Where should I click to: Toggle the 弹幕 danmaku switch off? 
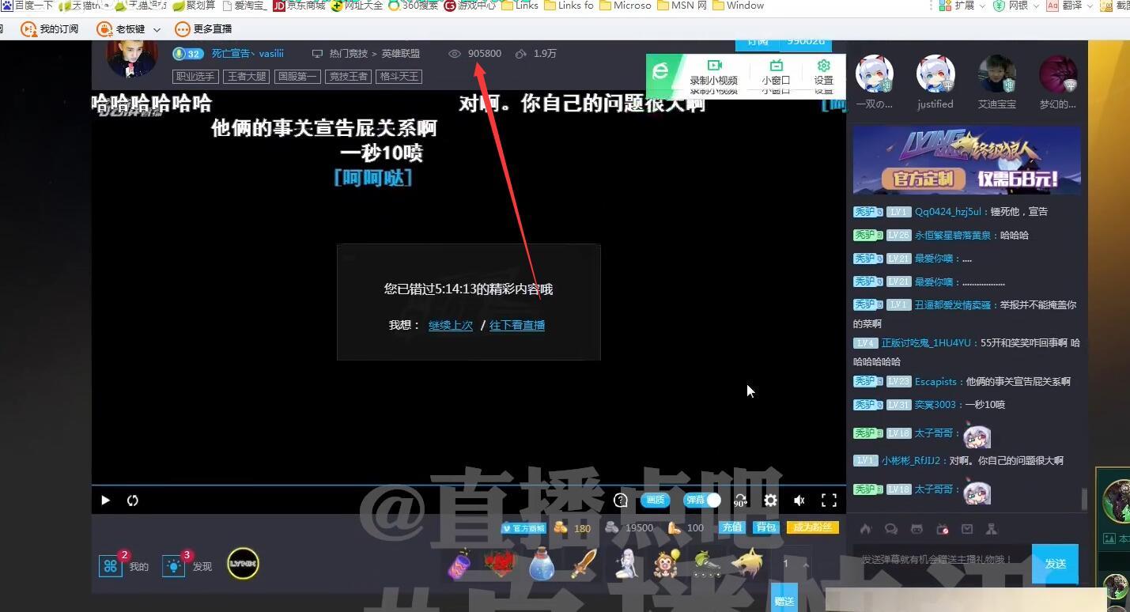(x=703, y=500)
